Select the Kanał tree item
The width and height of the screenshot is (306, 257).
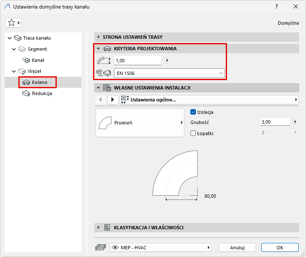pos(38,60)
